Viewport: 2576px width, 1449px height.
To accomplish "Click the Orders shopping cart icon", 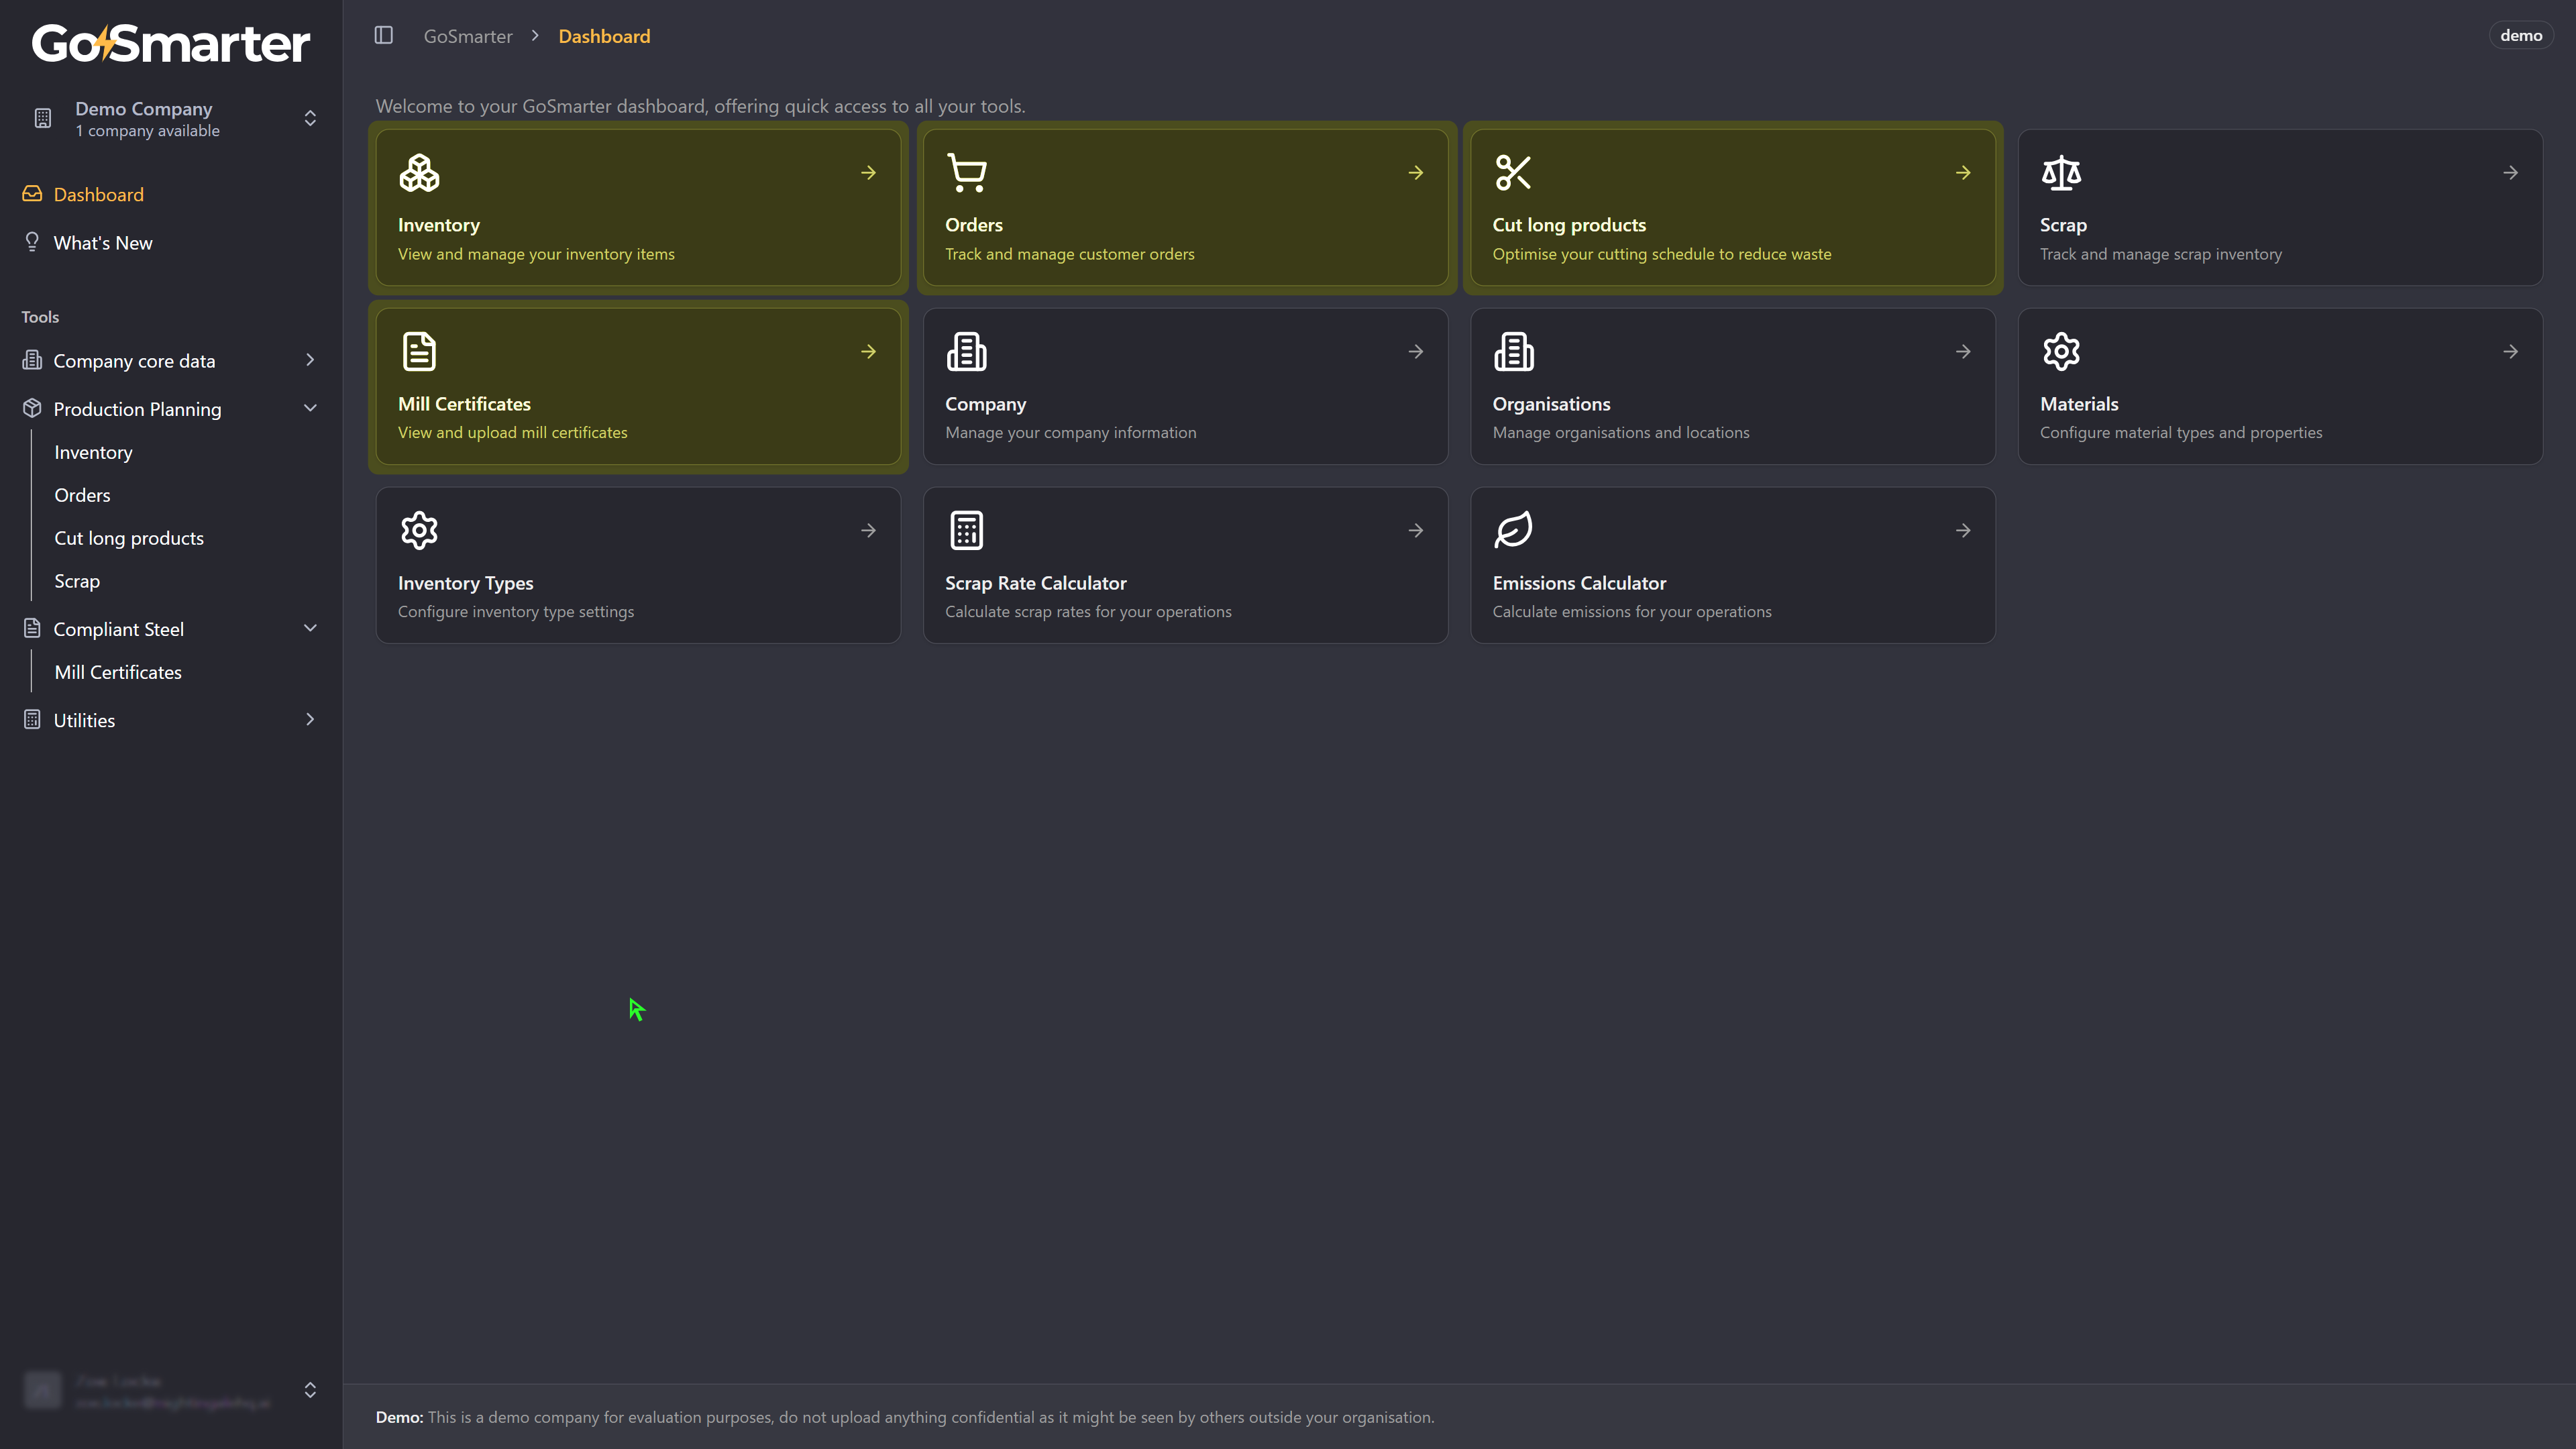I will click(x=966, y=173).
